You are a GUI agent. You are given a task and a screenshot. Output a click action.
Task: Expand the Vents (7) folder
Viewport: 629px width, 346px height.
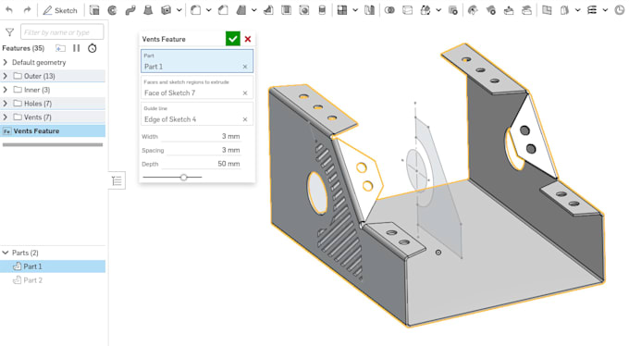click(x=6, y=117)
